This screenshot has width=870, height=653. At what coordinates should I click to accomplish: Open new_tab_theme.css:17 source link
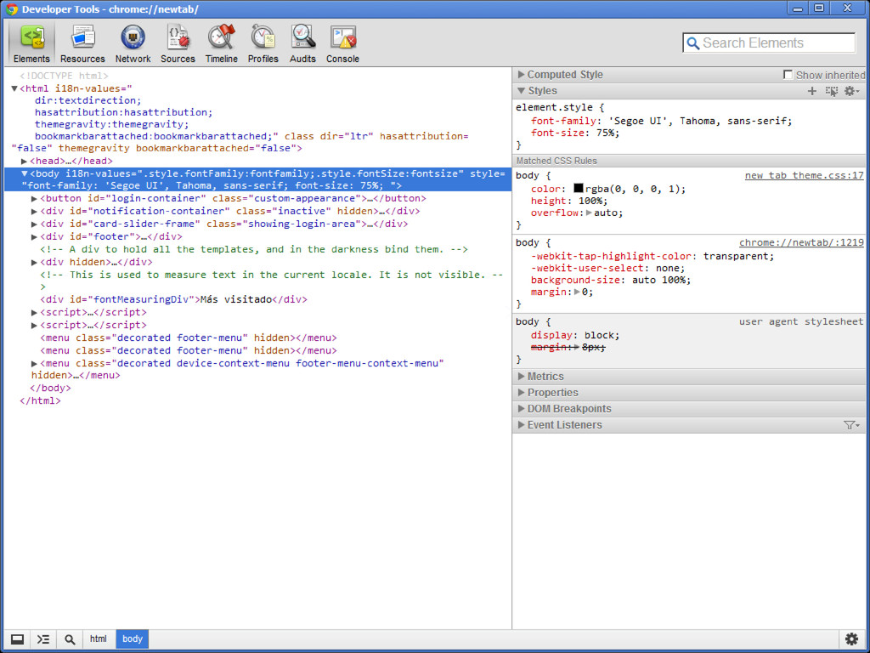(804, 175)
